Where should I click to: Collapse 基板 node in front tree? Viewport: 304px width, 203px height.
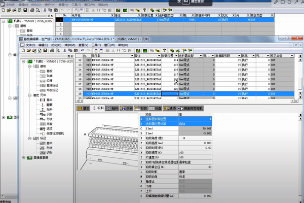click(30, 66)
